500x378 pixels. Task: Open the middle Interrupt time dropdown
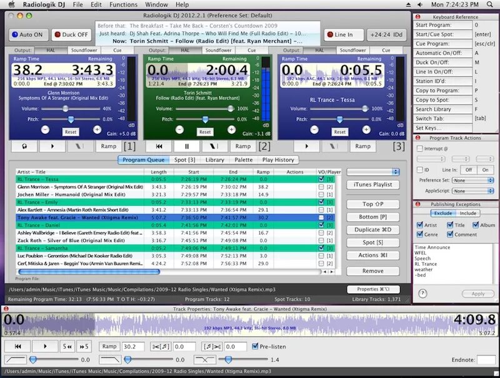pyautogui.click(x=461, y=159)
